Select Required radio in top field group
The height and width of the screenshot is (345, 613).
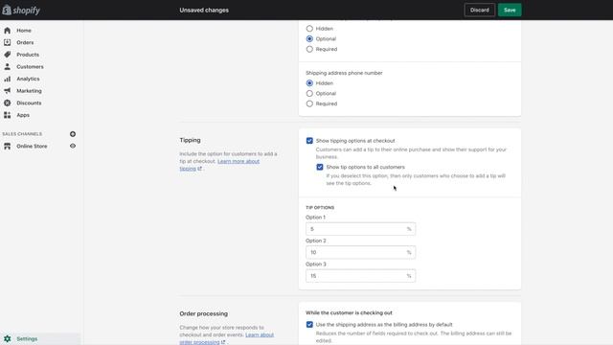(309, 49)
